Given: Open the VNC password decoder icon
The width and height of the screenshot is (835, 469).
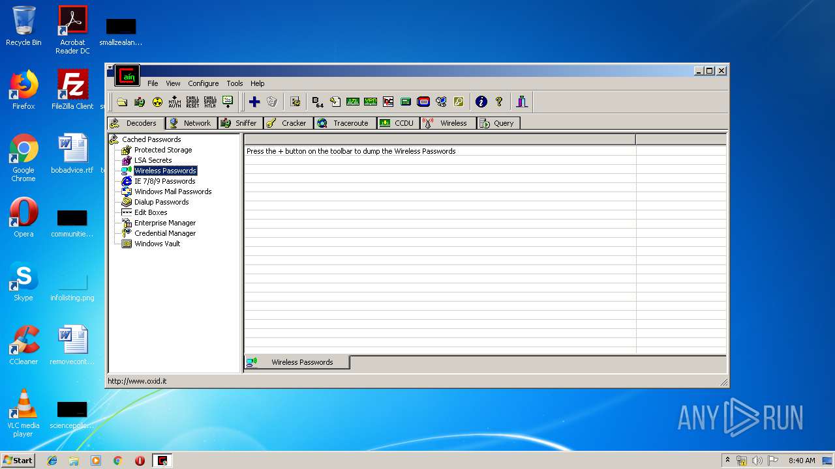Looking at the screenshot, I should tap(388, 102).
